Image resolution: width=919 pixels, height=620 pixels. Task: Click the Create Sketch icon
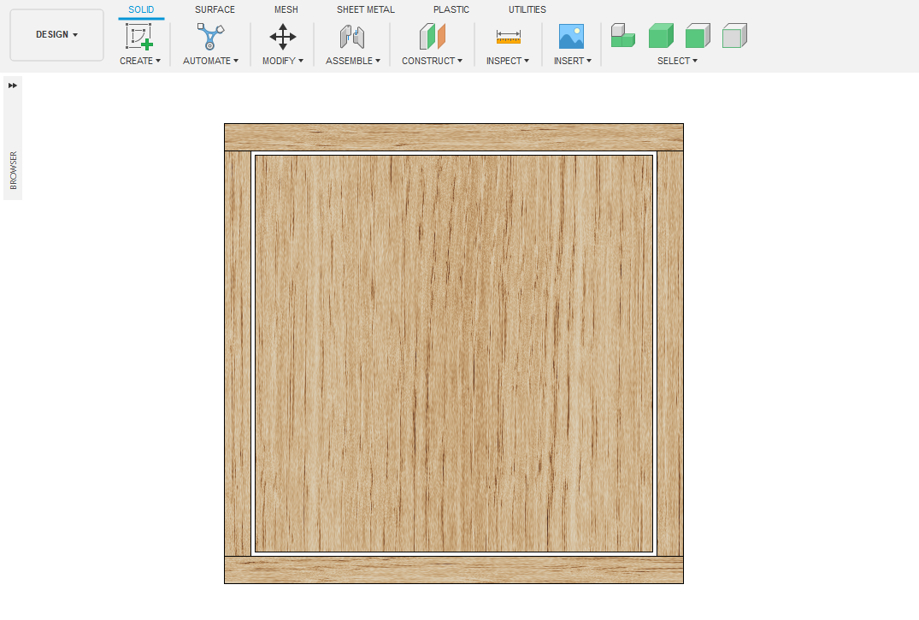(x=138, y=37)
